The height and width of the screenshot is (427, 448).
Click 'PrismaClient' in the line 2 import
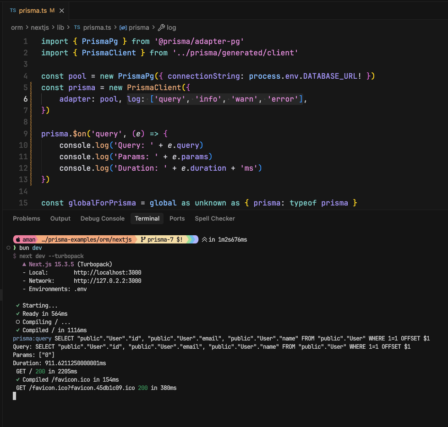(x=109, y=53)
